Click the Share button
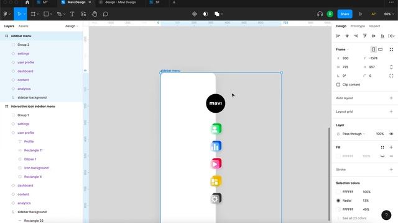This screenshot has height=223, width=398. pos(345,14)
